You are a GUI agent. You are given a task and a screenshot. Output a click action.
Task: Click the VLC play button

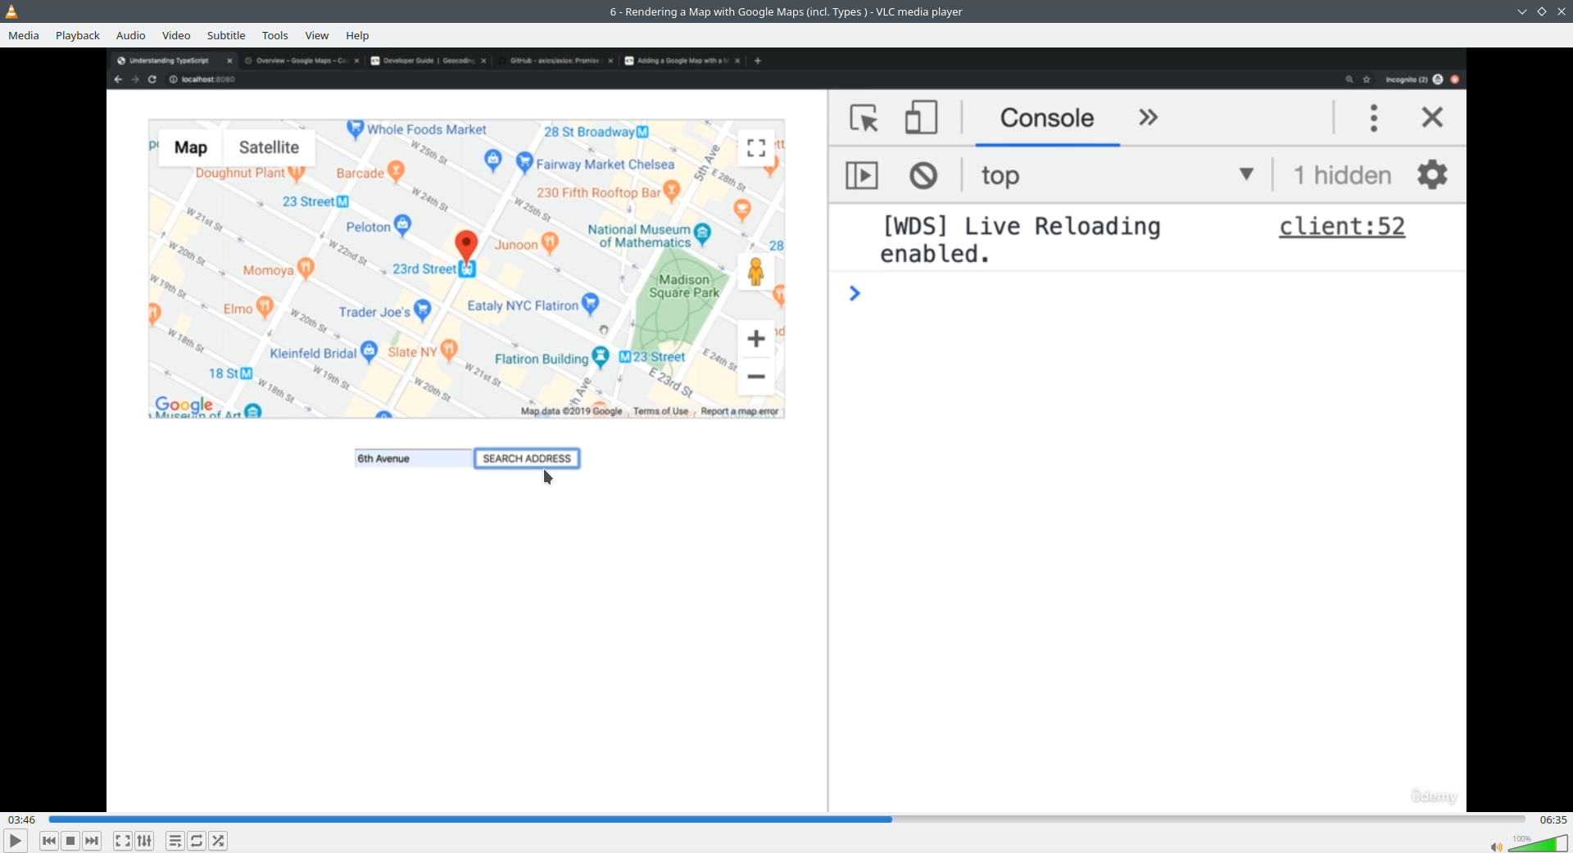click(x=16, y=841)
